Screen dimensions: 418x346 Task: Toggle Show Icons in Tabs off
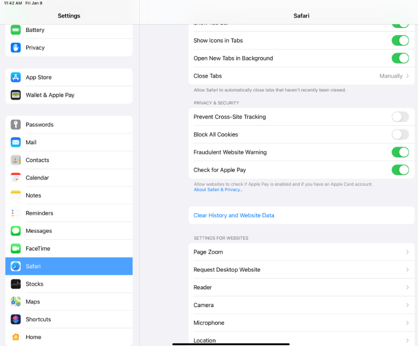(400, 40)
